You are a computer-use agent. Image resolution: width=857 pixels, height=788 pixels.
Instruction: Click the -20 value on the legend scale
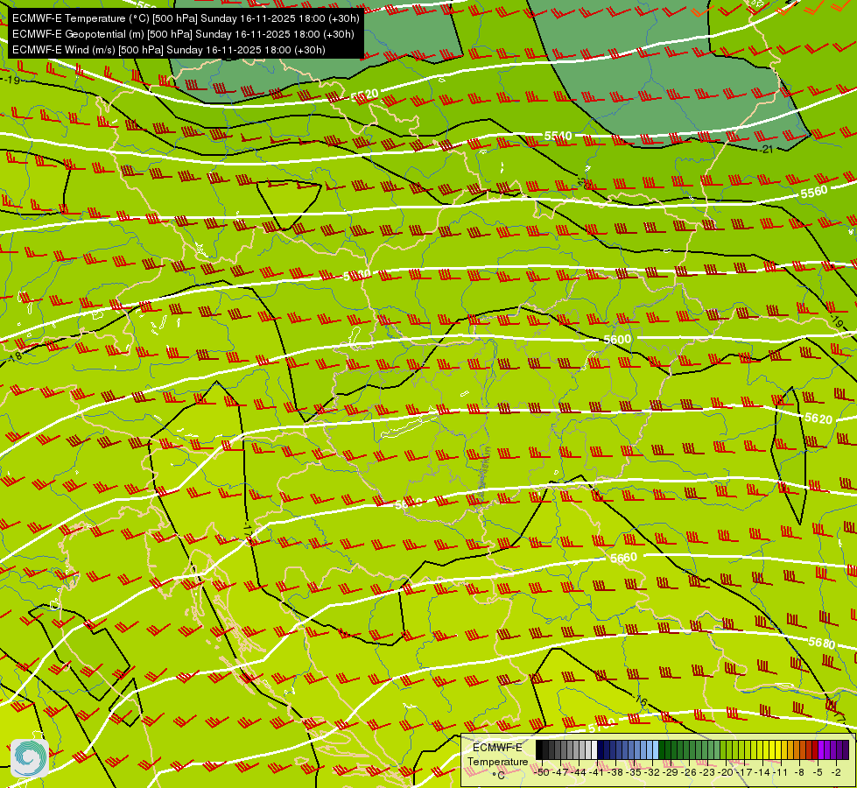[x=726, y=772]
